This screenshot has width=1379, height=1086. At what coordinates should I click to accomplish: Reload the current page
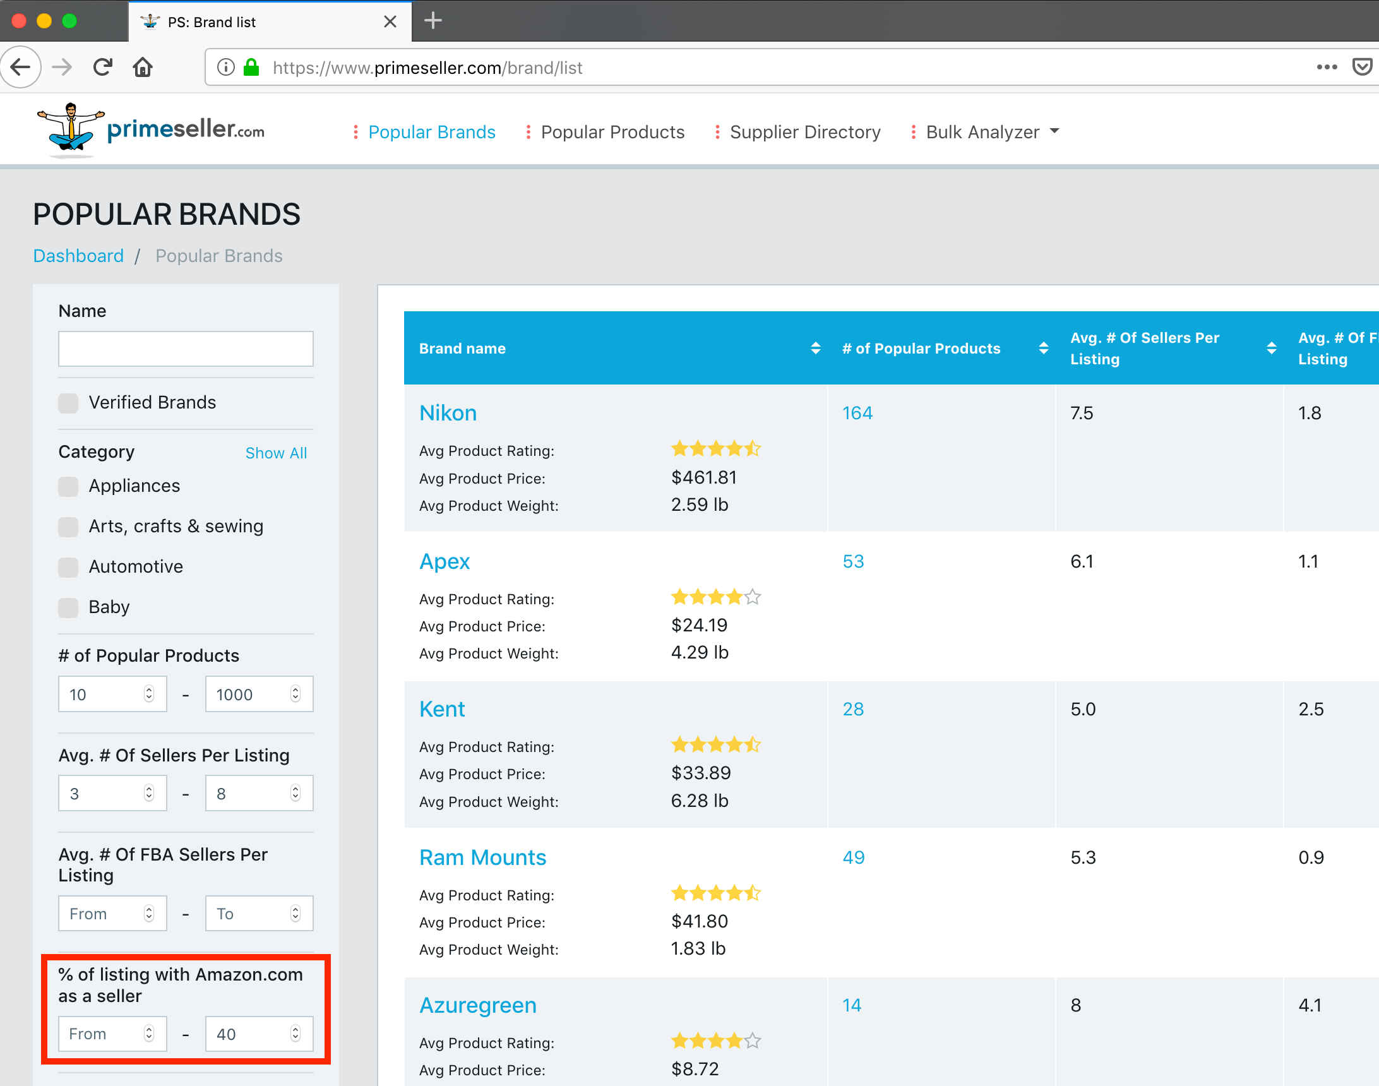(x=102, y=67)
